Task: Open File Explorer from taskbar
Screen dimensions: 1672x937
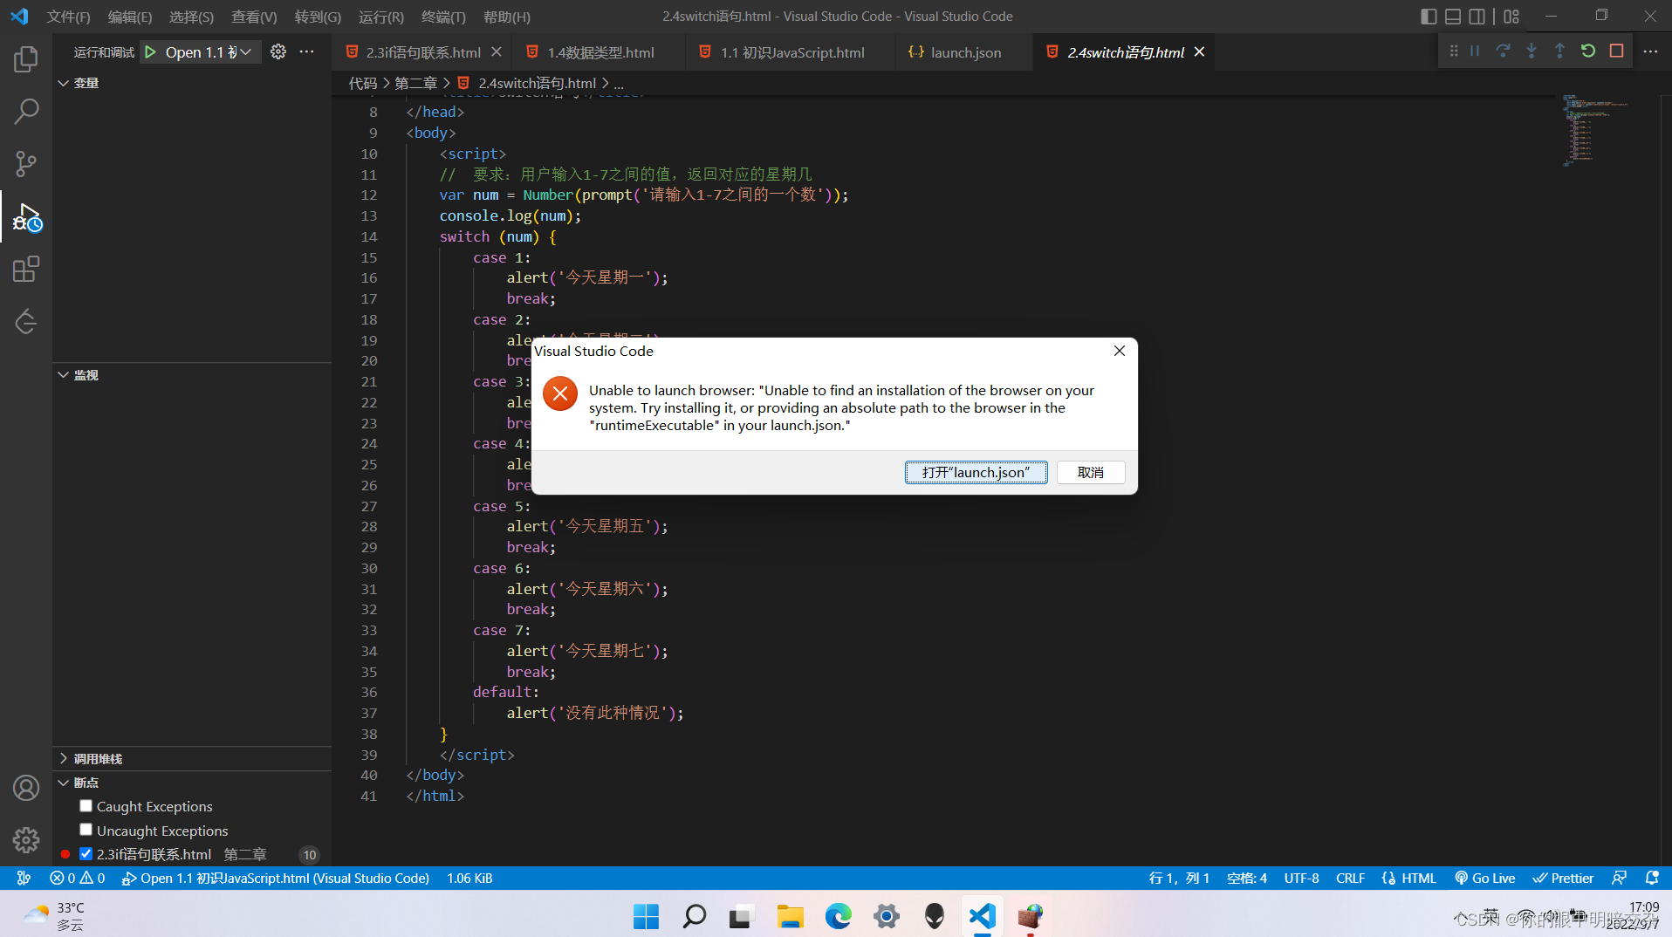Action: click(x=790, y=916)
